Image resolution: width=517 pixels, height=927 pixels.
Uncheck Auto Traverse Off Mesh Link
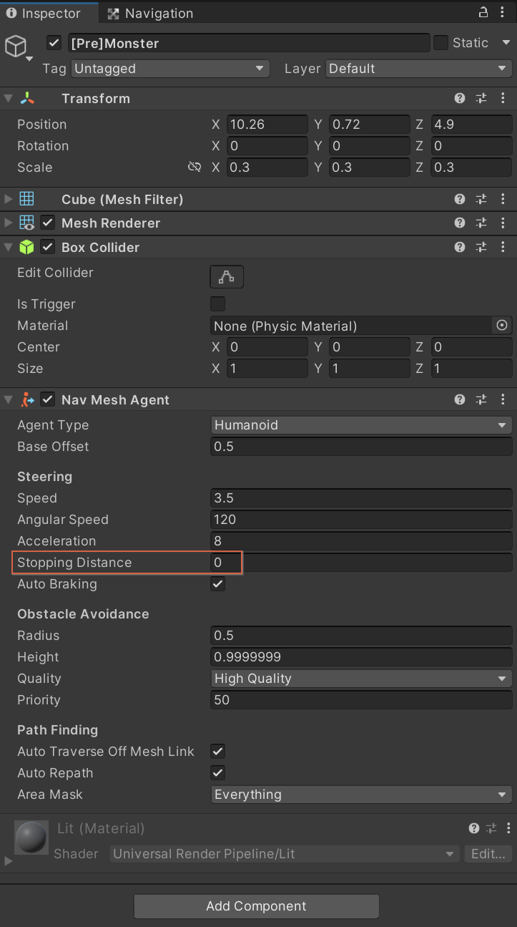coord(218,752)
